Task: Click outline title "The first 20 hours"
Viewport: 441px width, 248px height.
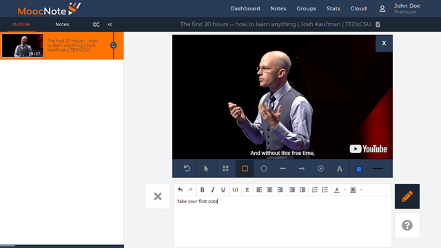Action: (72, 45)
